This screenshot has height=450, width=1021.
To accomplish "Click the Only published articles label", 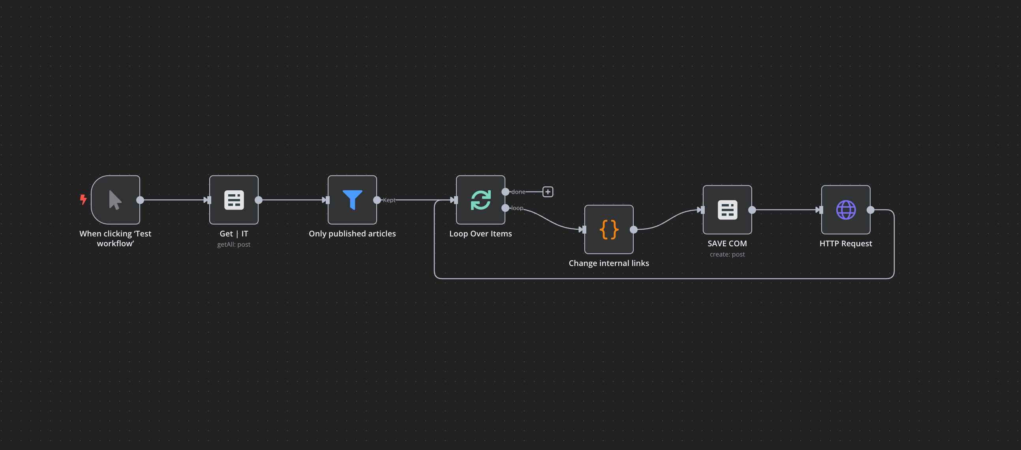I will point(352,234).
